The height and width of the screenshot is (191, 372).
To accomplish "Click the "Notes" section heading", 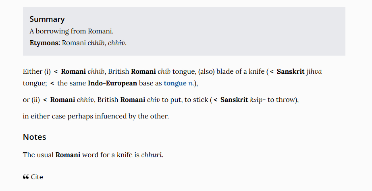I will coord(34,137).
